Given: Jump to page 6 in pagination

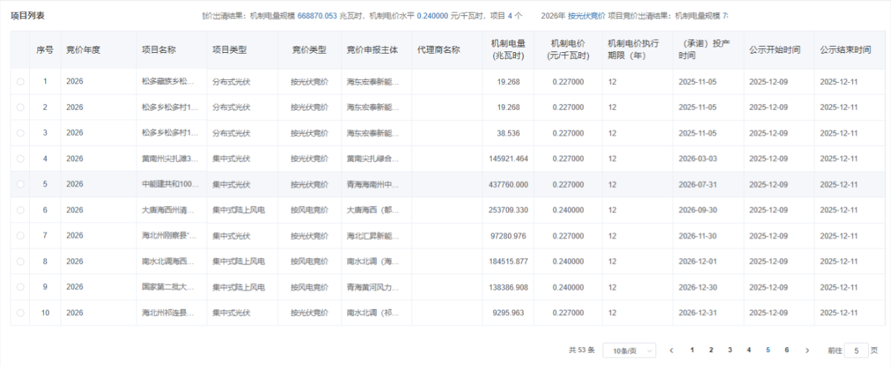Looking at the screenshot, I should click(x=787, y=350).
